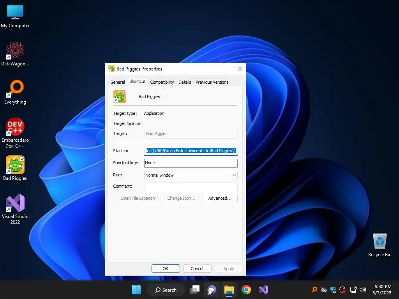The image size is (399, 299).
Task: Open My Computer desktop icon
Action: (x=15, y=16)
